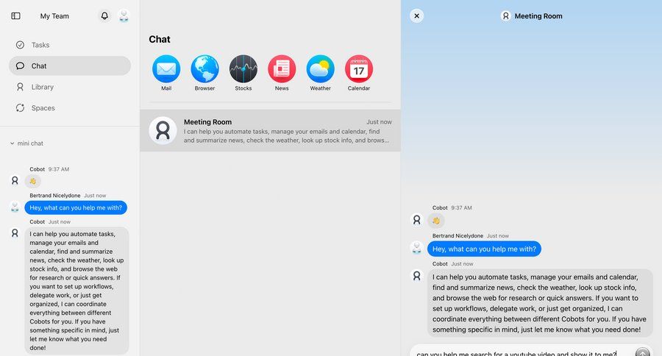Click Cobot avatar beside emoji in mini chat
This screenshot has width=662, height=356.
(x=15, y=181)
